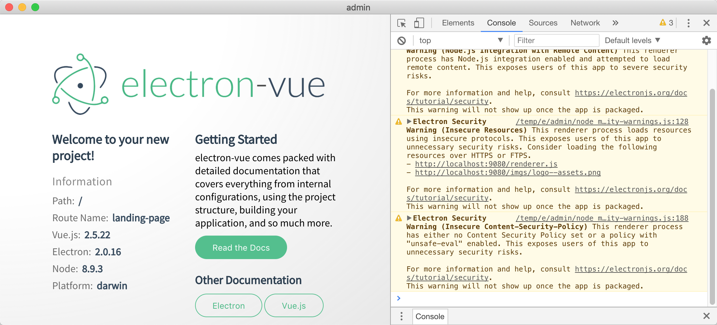
Task: Click the console Filter input field
Action: (557, 40)
